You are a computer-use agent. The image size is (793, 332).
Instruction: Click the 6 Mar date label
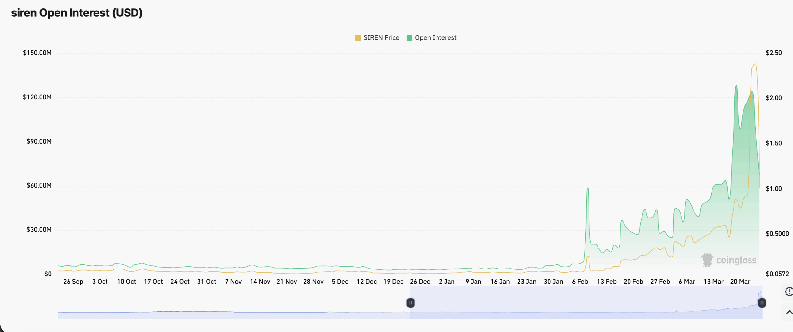point(687,282)
